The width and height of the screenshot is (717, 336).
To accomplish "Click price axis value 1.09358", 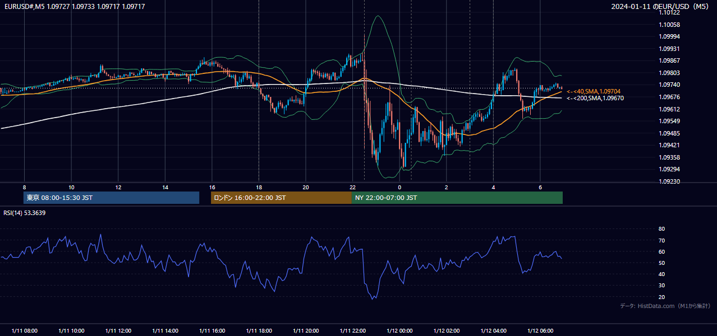I will (x=669, y=157).
